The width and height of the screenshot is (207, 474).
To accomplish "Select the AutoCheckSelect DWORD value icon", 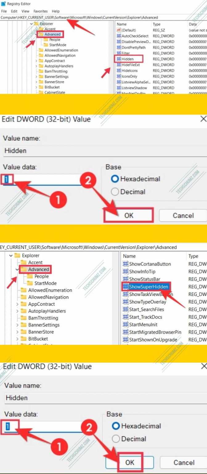I will [119, 36].
